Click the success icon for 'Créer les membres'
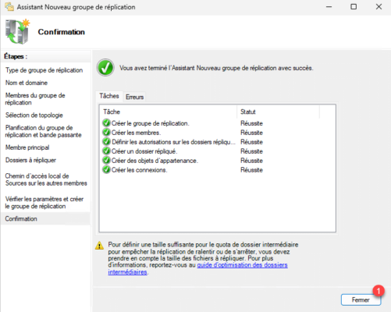 click(x=106, y=133)
